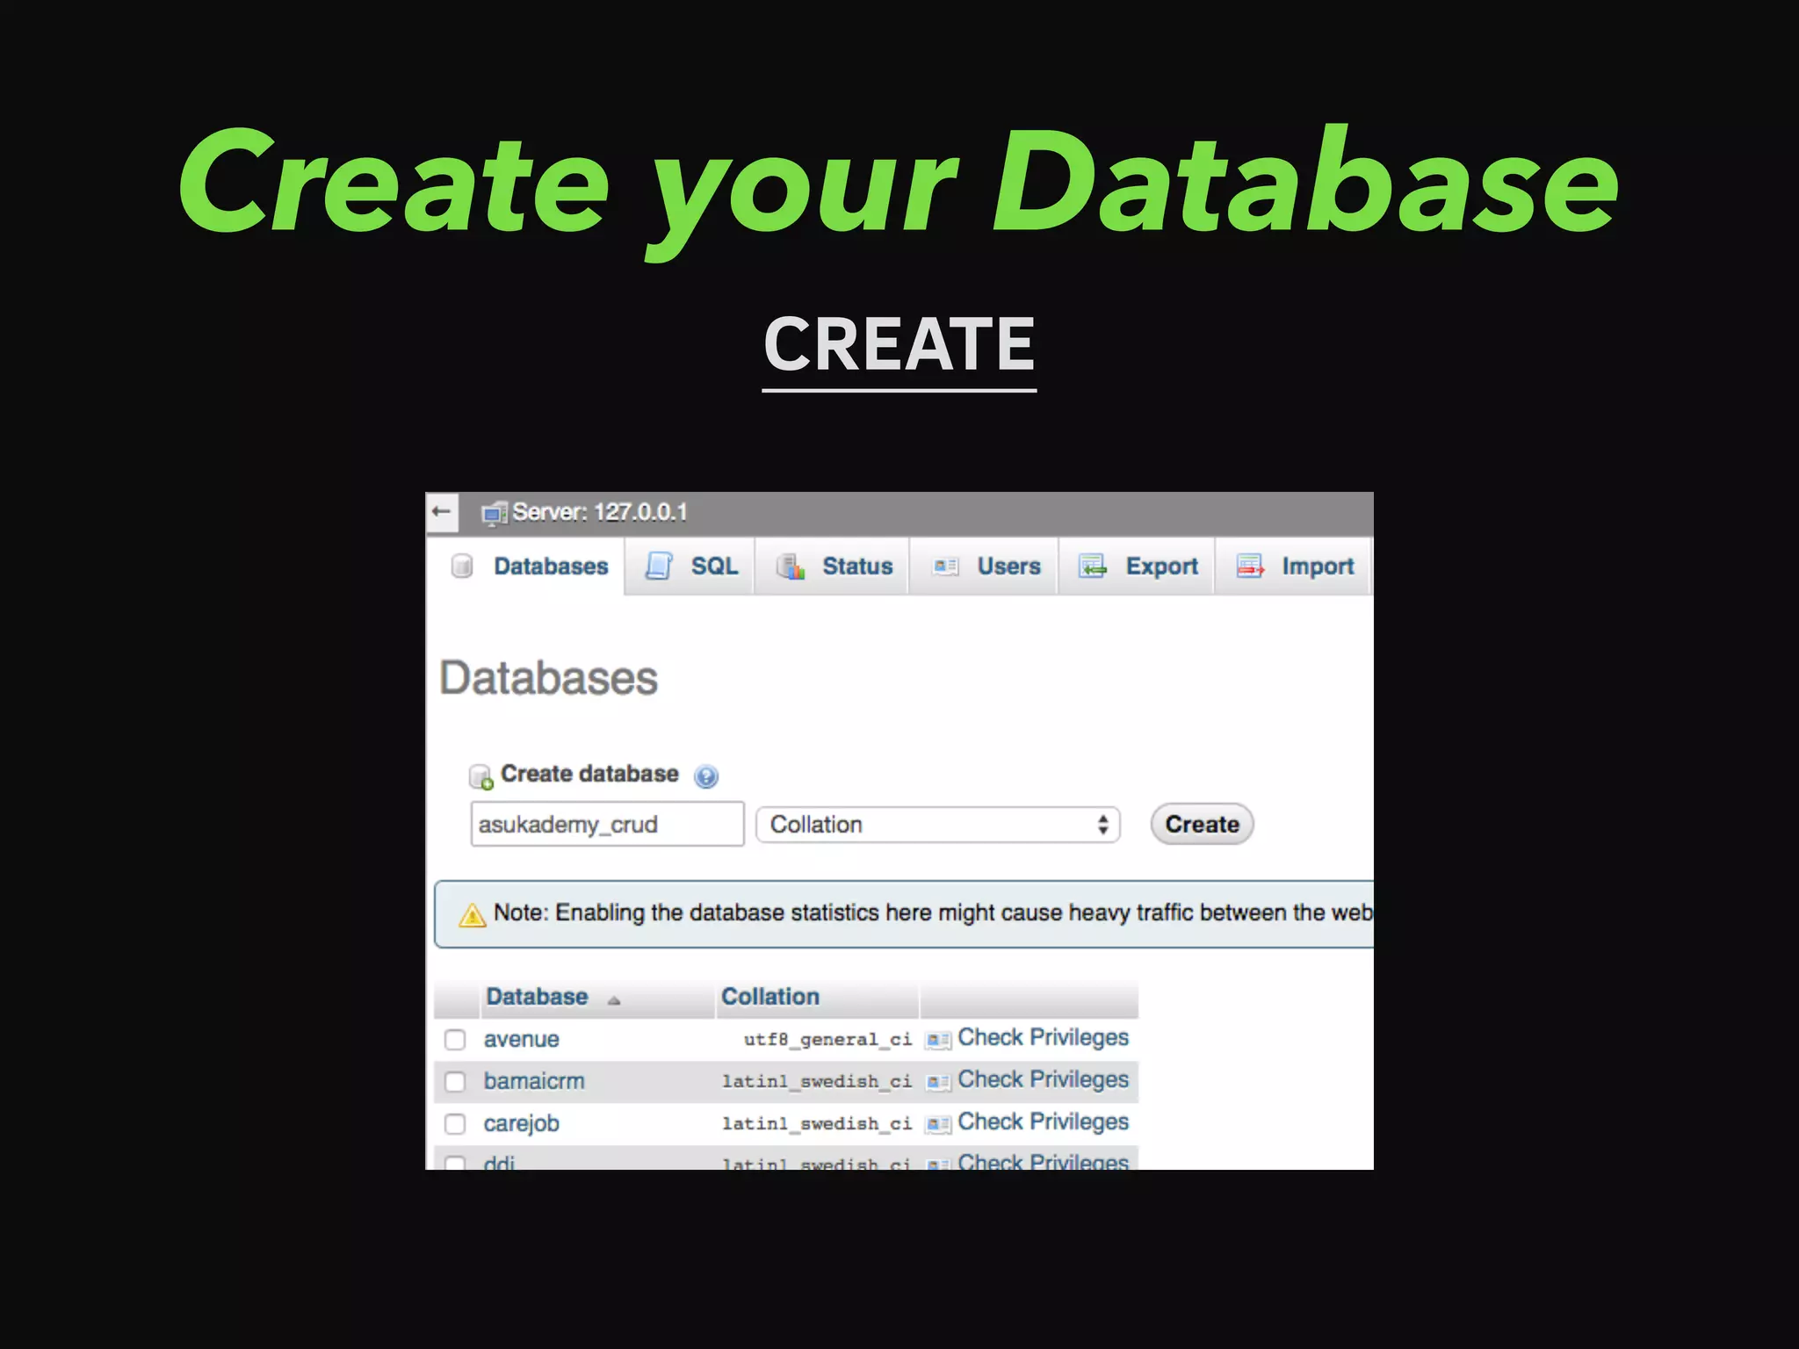
Task: Check Privileges for avenue database
Action: (1043, 1038)
